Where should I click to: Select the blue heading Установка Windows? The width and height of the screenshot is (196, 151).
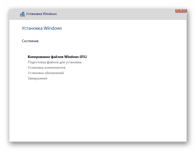pyautogui.click(x=42, y=28)
